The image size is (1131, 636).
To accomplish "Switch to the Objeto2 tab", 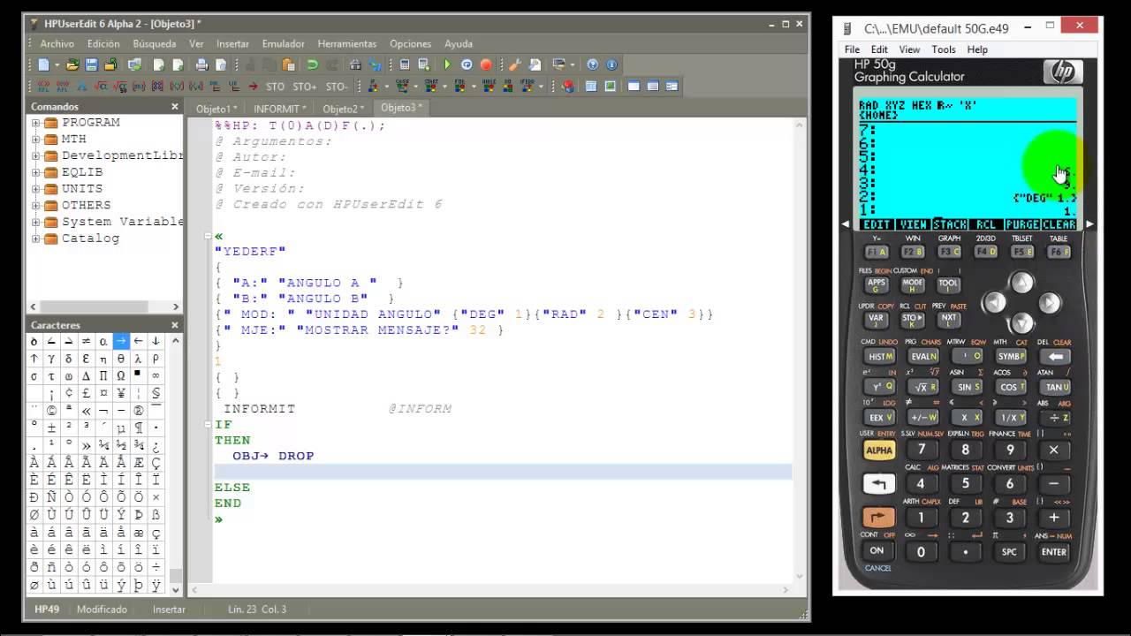I will [343, 109].
